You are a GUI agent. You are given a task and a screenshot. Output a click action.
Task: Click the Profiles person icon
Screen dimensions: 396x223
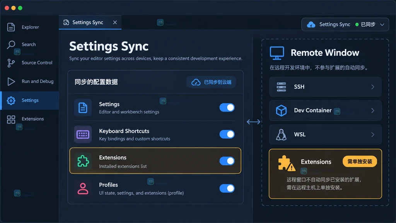(83, 189)
